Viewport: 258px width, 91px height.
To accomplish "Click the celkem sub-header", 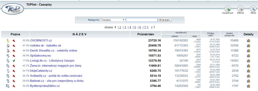I will (x=175, y=36).
